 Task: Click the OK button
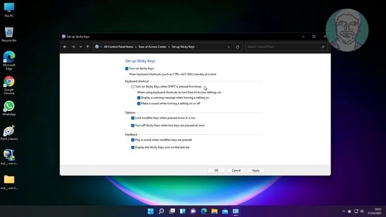pos(216,170)
